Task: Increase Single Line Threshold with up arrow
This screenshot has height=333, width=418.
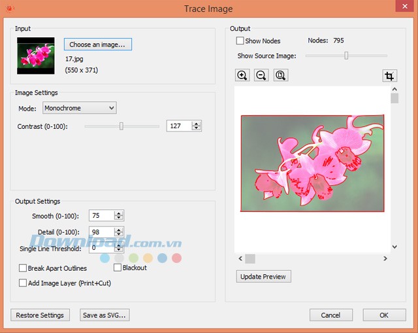Action: click(x=119, y=246)
